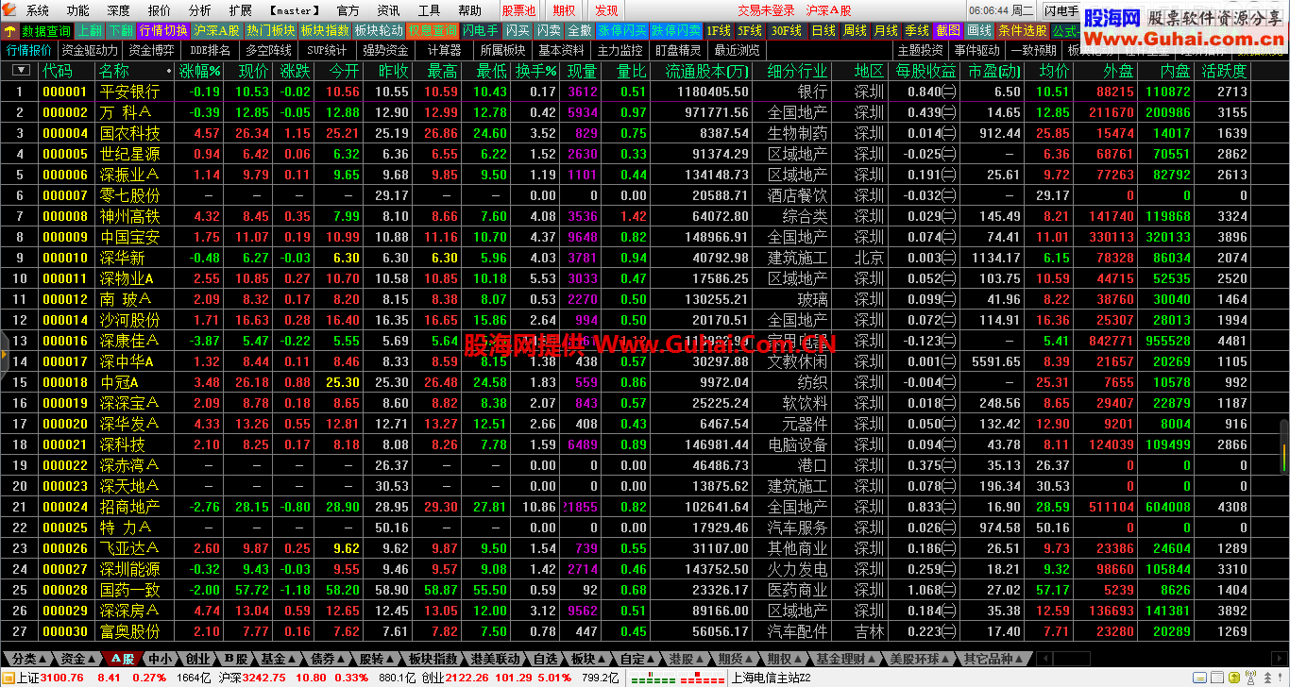Expand the 债券 bottom tab menu
Image resolution: width=1290 pixels, height=687 pixels.
tap(329, 659)
